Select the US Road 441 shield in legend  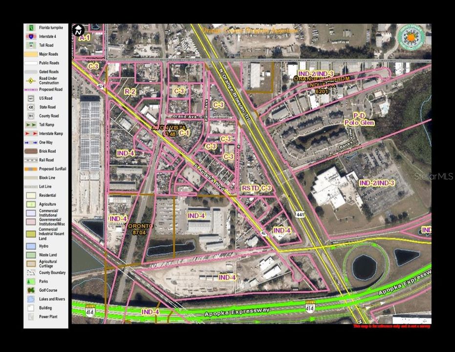(x=30, y=98)
